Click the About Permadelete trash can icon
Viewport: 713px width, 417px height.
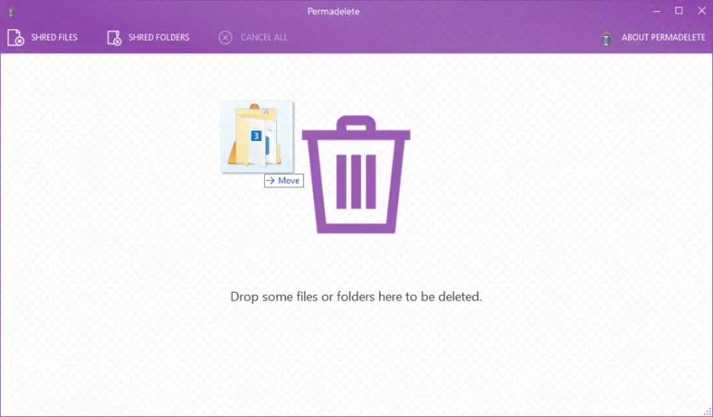606,38
